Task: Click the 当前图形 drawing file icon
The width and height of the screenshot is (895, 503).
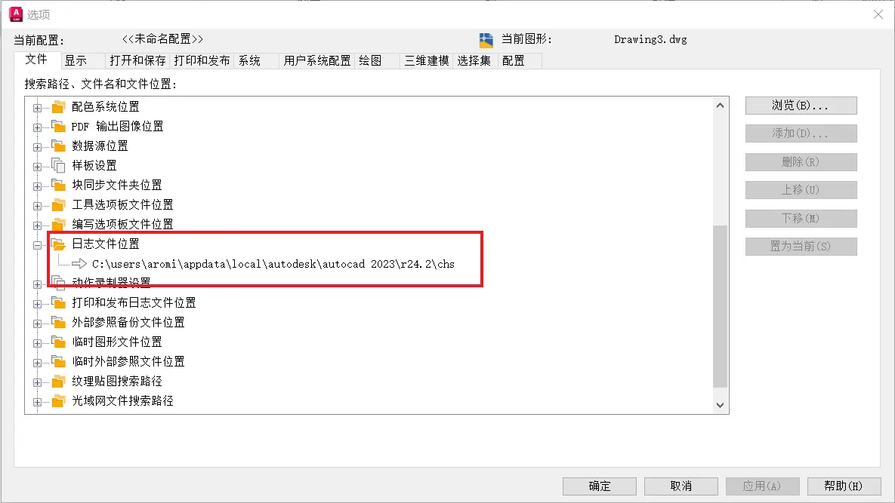Action: tap(486, 40)
